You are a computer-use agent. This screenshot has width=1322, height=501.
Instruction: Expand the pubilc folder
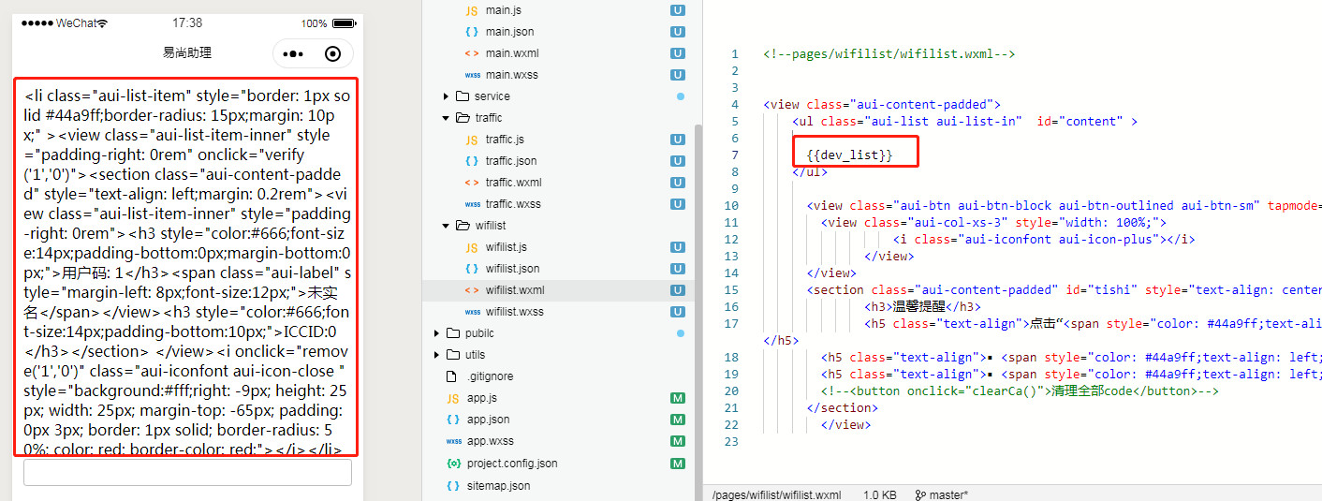coord(436,333)
